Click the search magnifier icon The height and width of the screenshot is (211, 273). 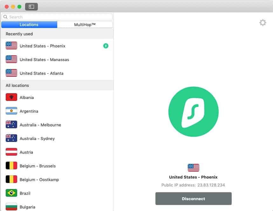[5, 17]
